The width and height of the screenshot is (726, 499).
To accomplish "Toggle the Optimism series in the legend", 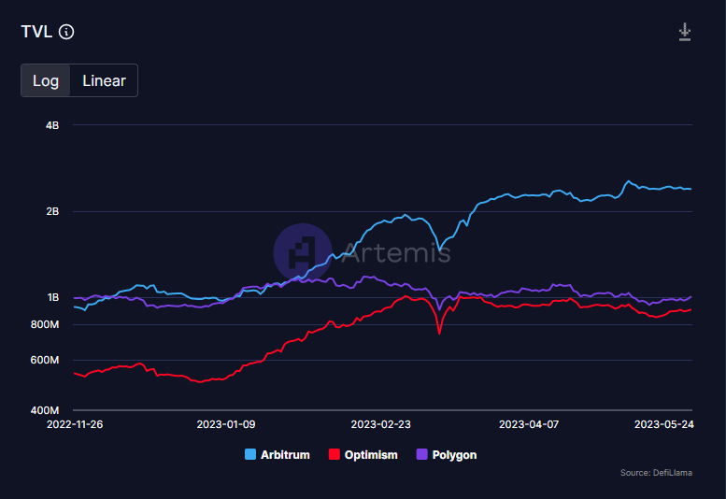I will click(x=363, y=454).
